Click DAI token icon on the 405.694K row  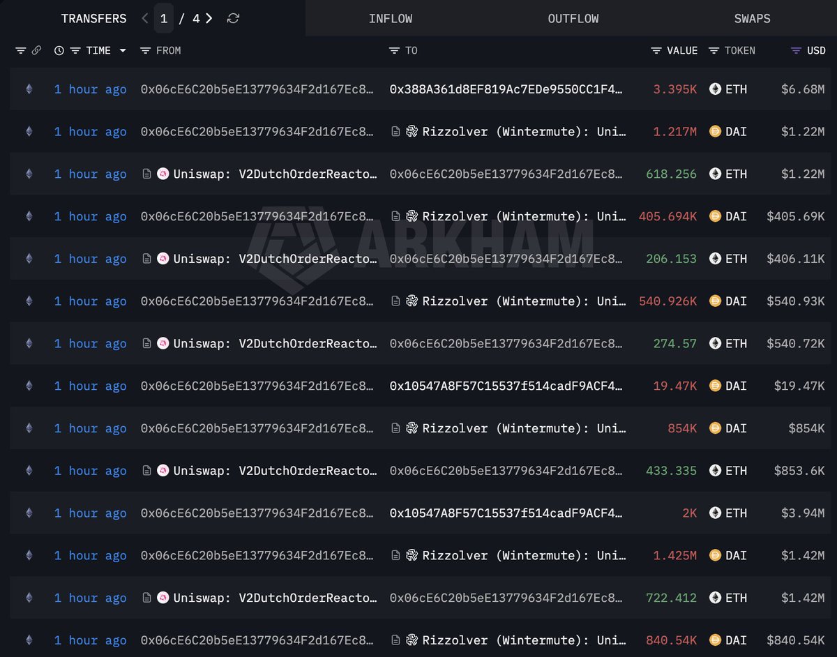pyautogui.click(x=715, y=216)
